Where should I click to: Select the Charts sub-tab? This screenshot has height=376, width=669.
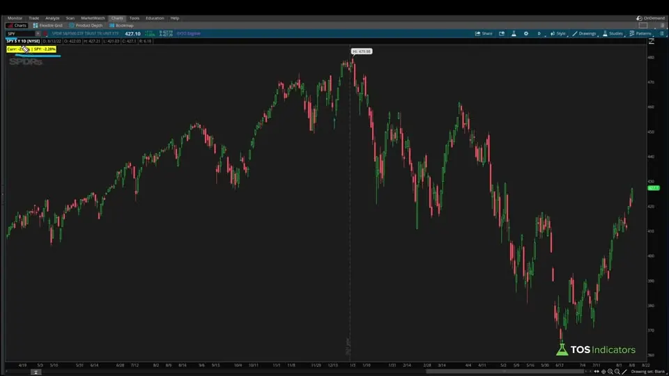[17, 26]
